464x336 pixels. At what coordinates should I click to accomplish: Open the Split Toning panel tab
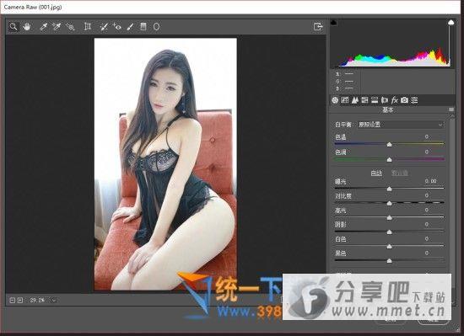375,100
